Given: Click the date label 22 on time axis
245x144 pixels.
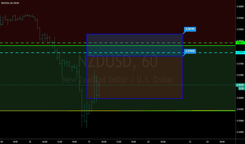Looking at the screenshot, I should pos(190,142).
